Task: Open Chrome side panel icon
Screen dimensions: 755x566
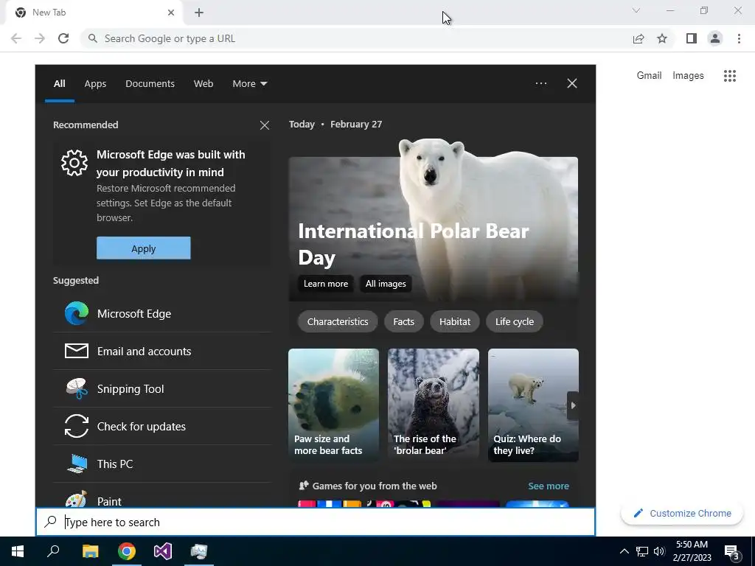Action: coord(692,38)
